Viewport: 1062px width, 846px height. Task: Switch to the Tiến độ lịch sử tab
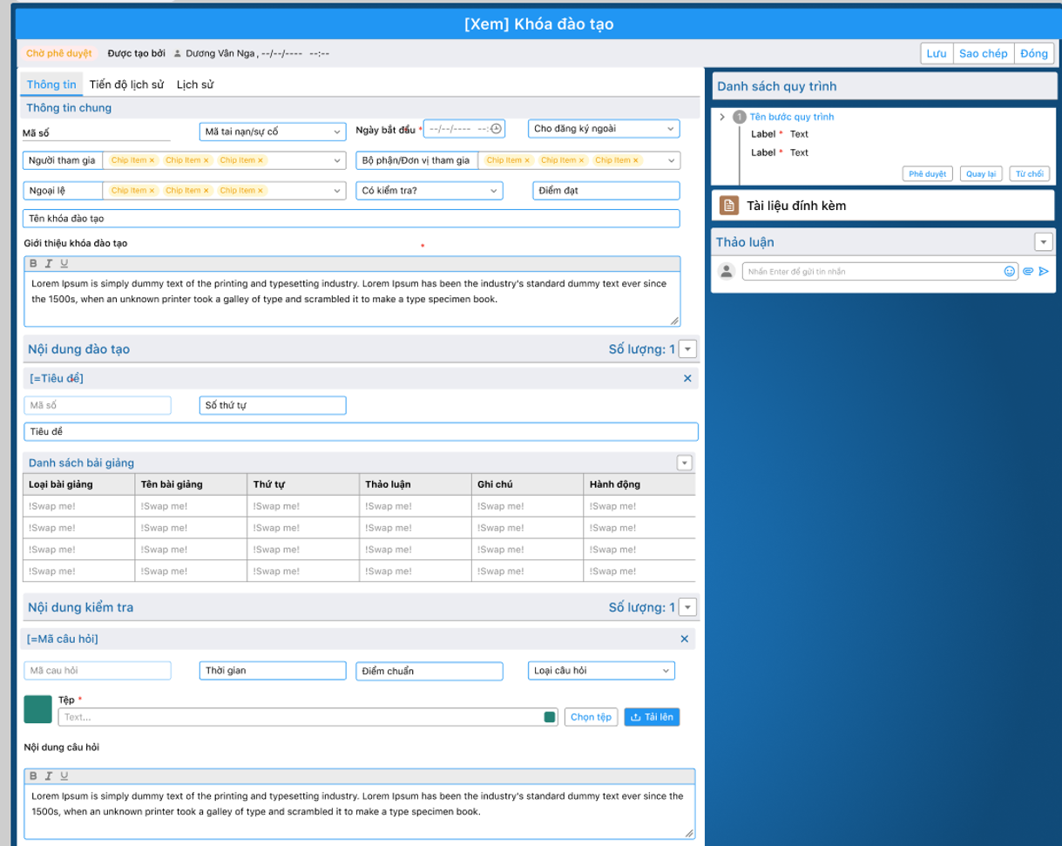click(x=126, y=85)
